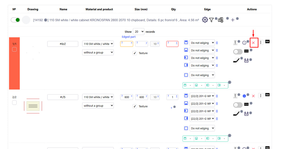Open material dropdown for part #8zZ
Viewport: 283px width, 149px height.
[x=98, y=44]
